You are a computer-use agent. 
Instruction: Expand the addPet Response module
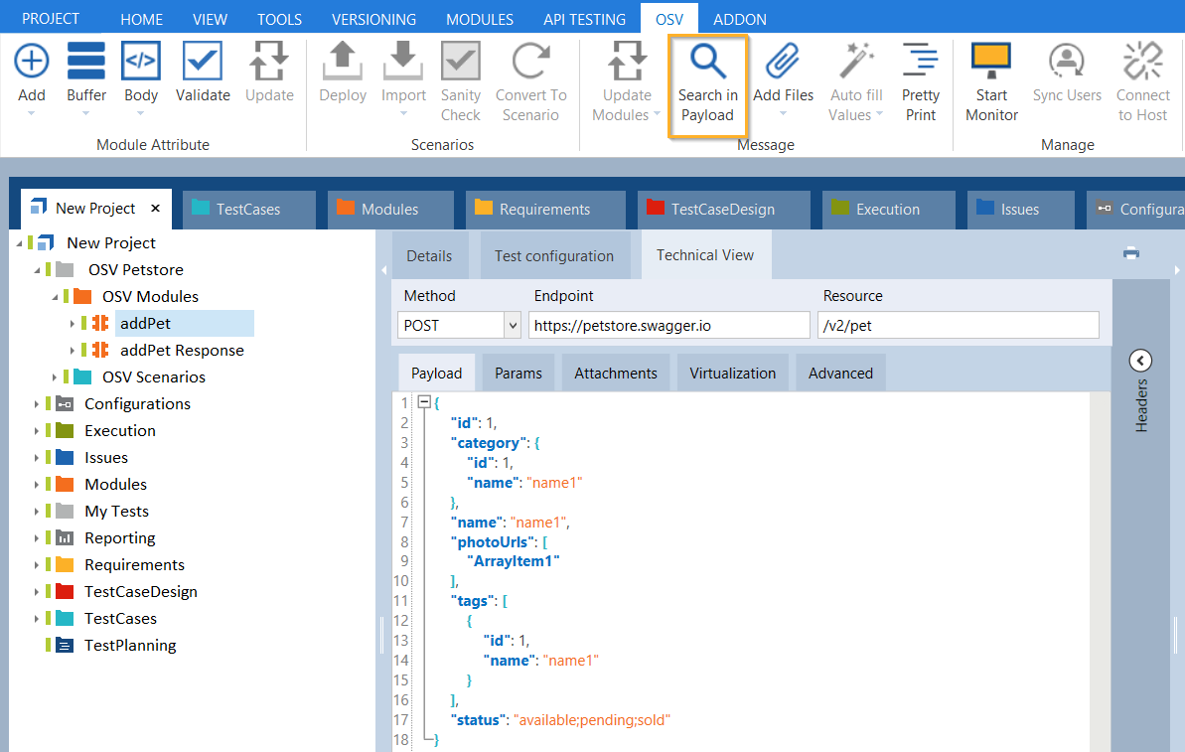[73, 351]
